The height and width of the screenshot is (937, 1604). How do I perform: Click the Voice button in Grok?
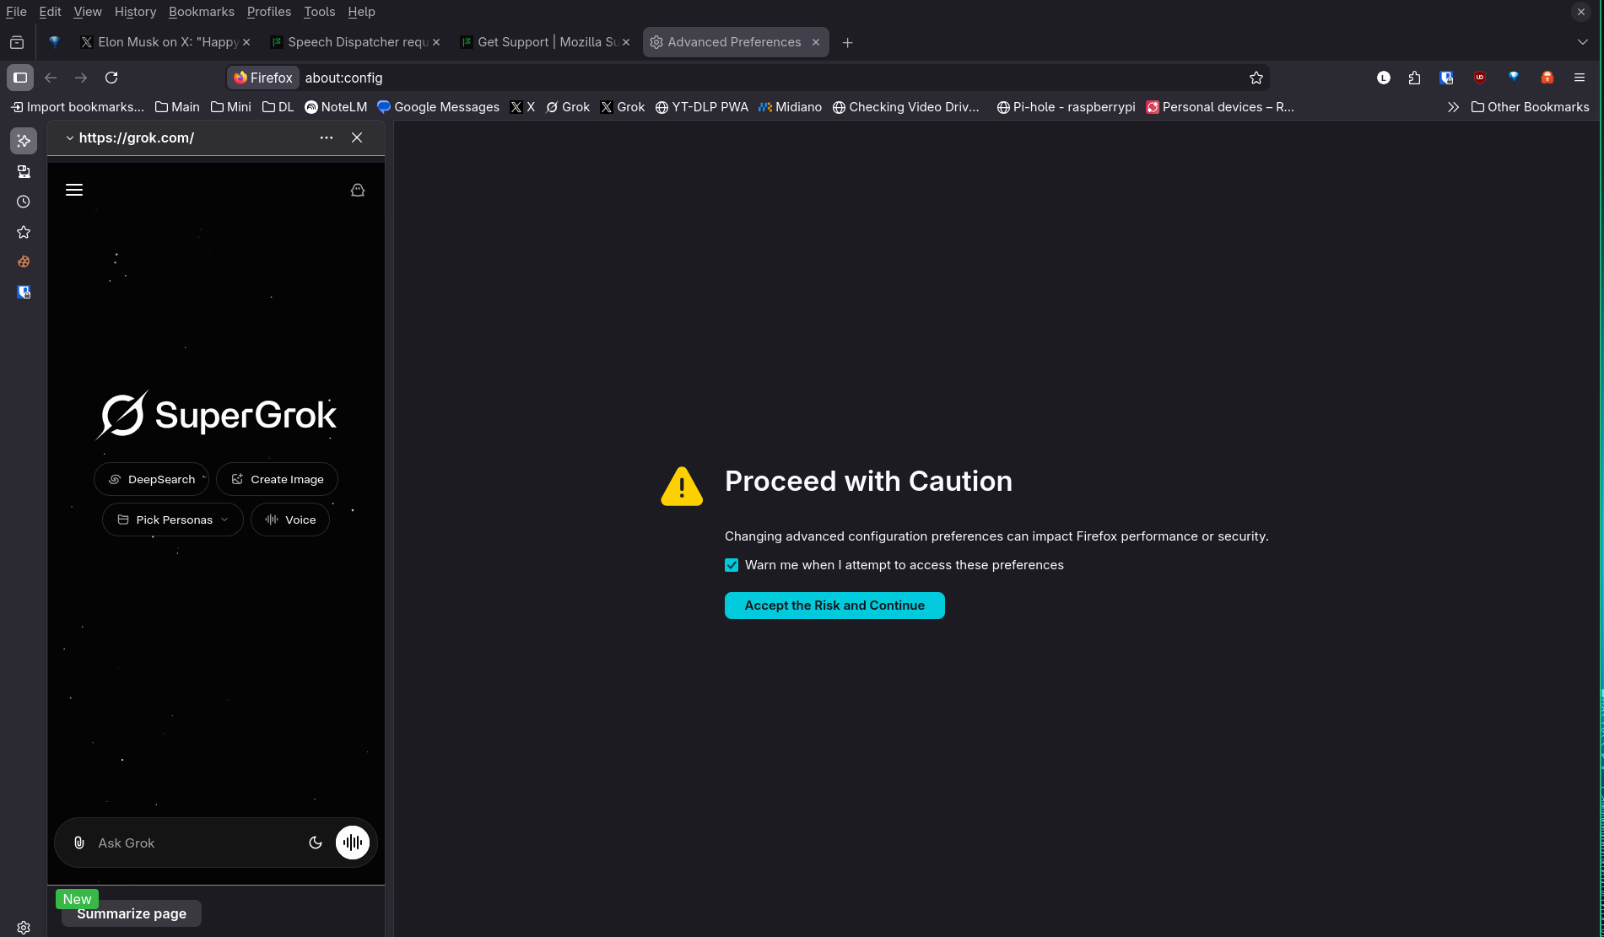(290, 520)
